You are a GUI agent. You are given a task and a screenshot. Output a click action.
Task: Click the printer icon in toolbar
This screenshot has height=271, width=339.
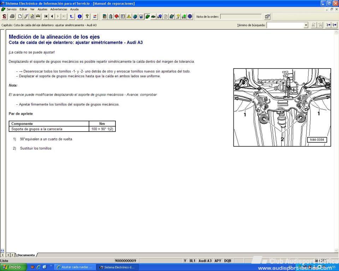click(x=12, y=17)
